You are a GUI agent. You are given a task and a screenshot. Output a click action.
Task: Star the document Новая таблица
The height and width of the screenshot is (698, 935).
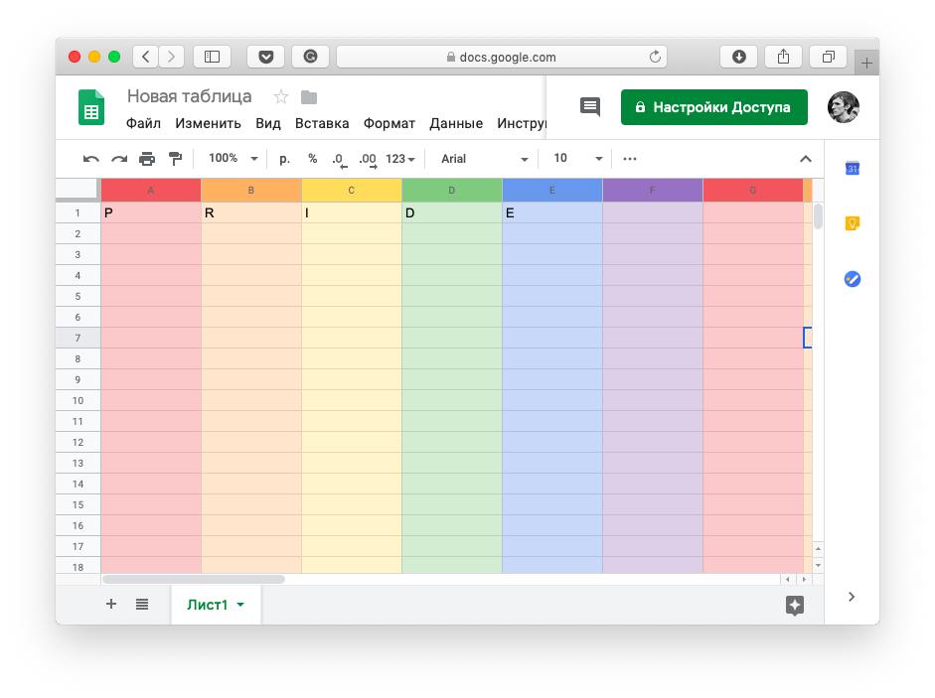(x=281, y=97)
